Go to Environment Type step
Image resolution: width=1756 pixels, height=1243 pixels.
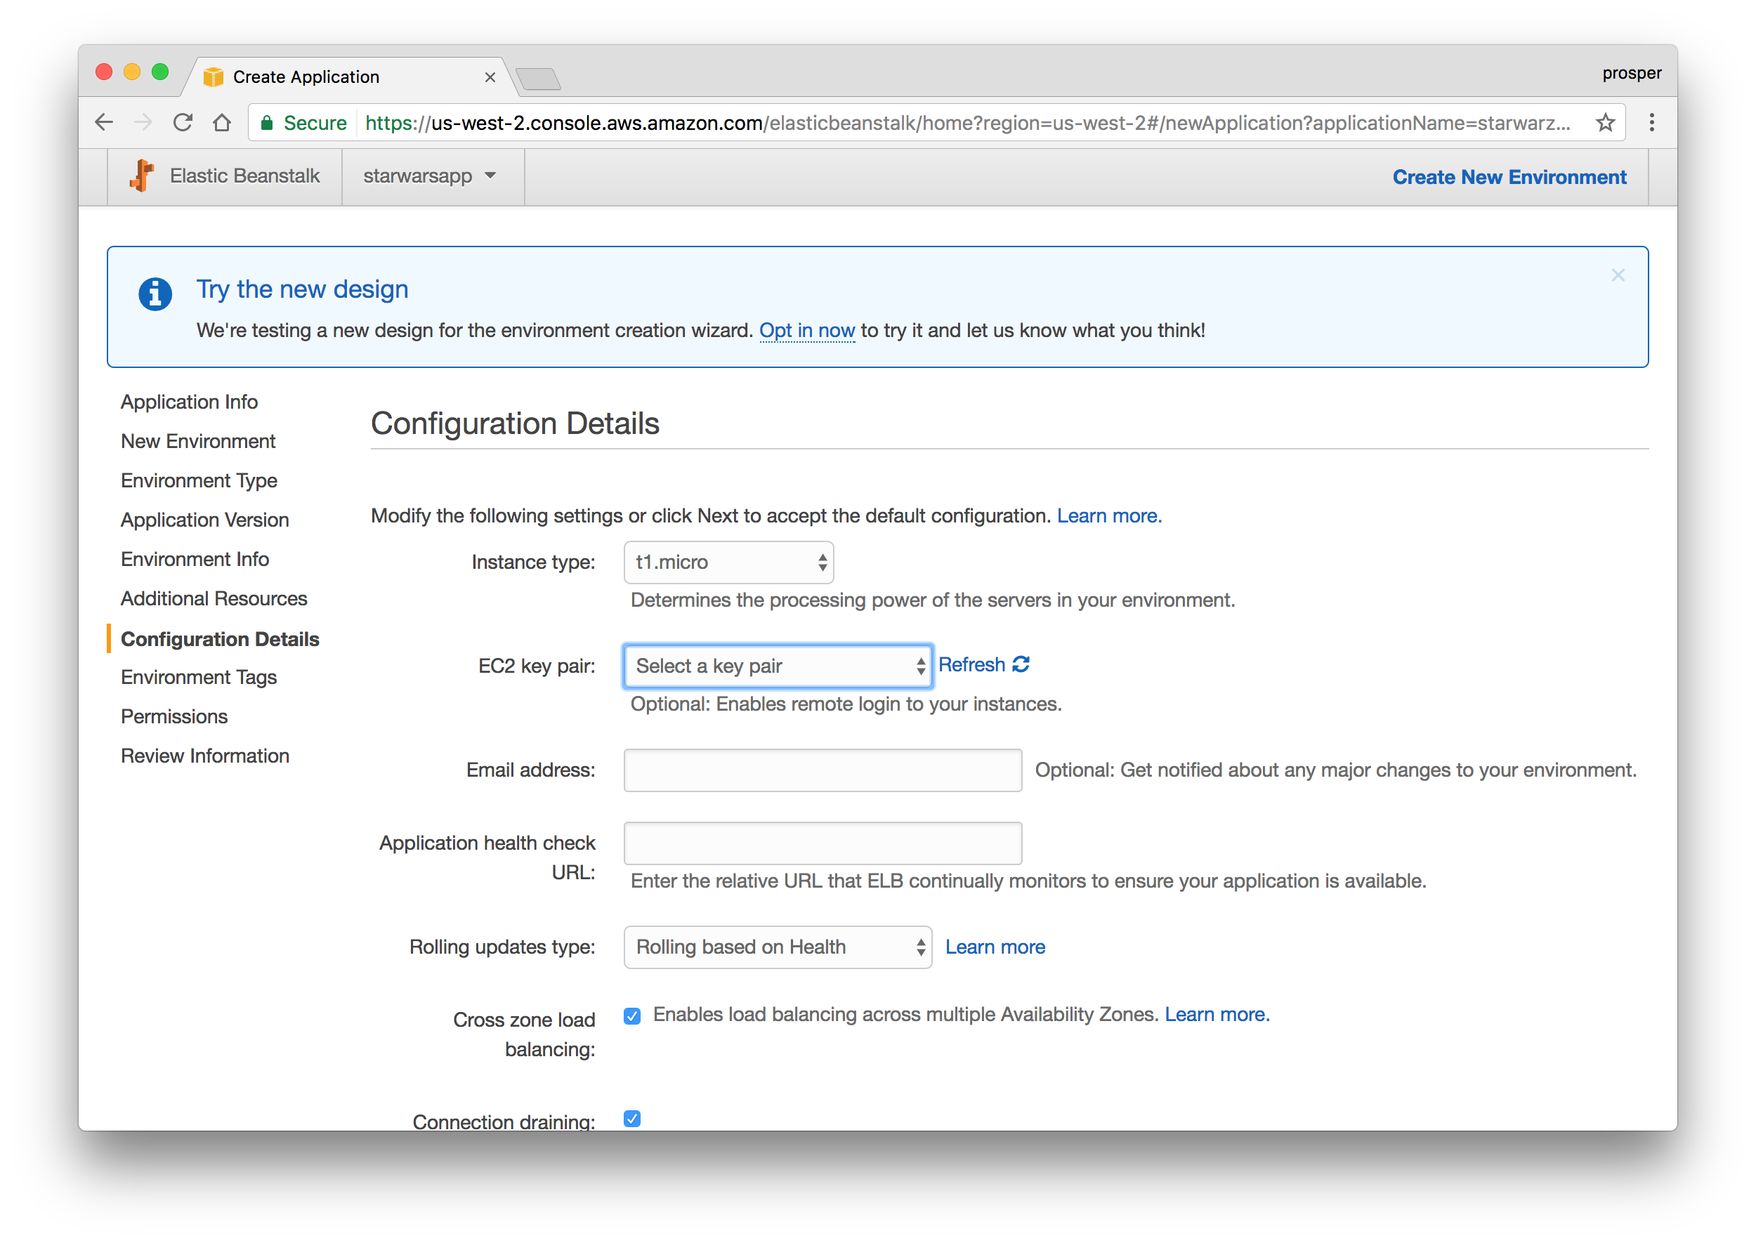(x=199, y=480)
